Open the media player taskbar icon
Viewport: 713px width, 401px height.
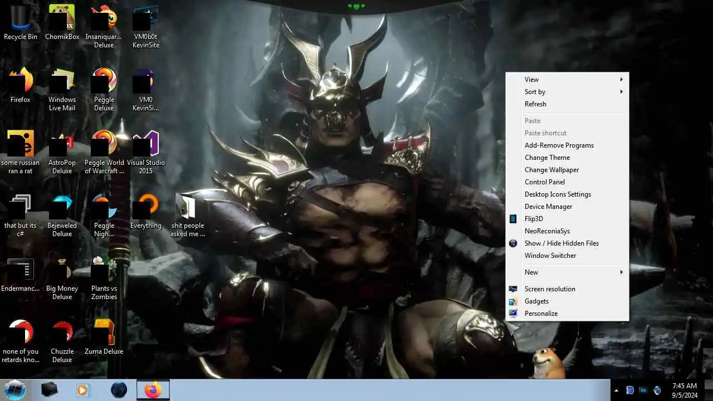[x=82, y=390]
